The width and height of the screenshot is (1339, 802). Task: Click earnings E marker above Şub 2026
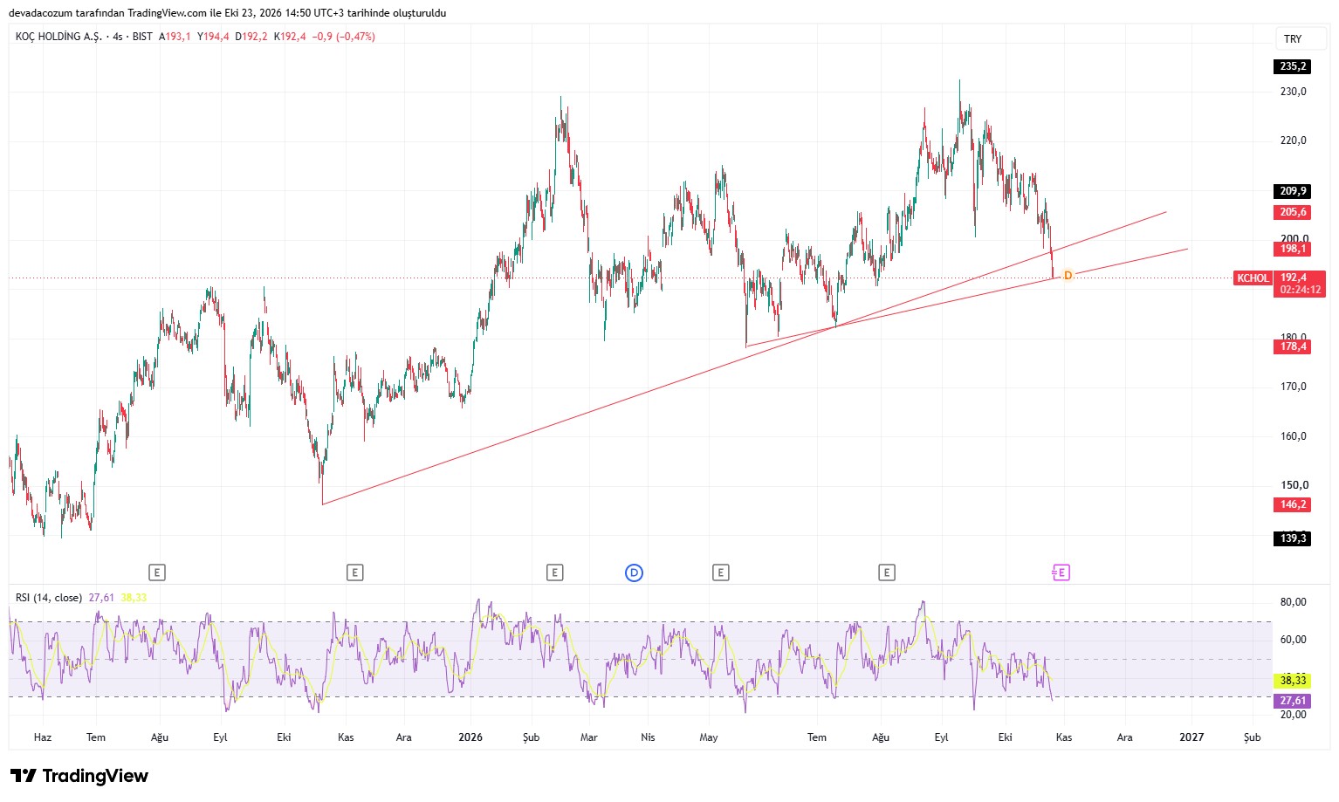pos(554,572)
